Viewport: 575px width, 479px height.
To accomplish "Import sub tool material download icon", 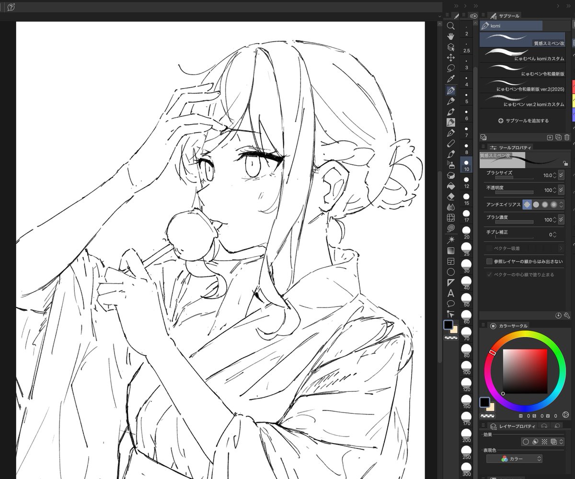I will pos(550,137).
